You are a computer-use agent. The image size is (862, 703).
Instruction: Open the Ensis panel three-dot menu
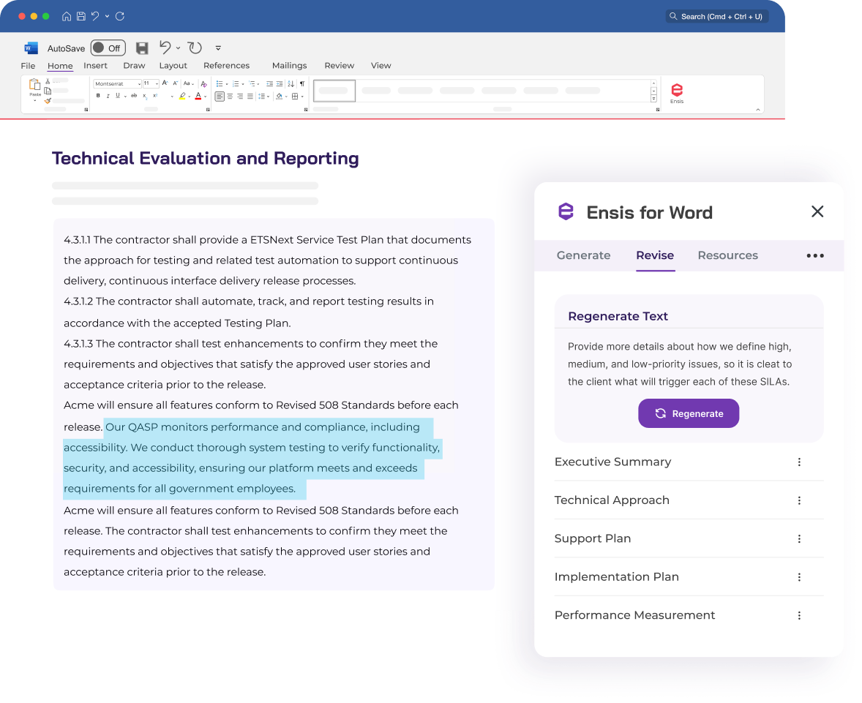click(x=814, y=255)
